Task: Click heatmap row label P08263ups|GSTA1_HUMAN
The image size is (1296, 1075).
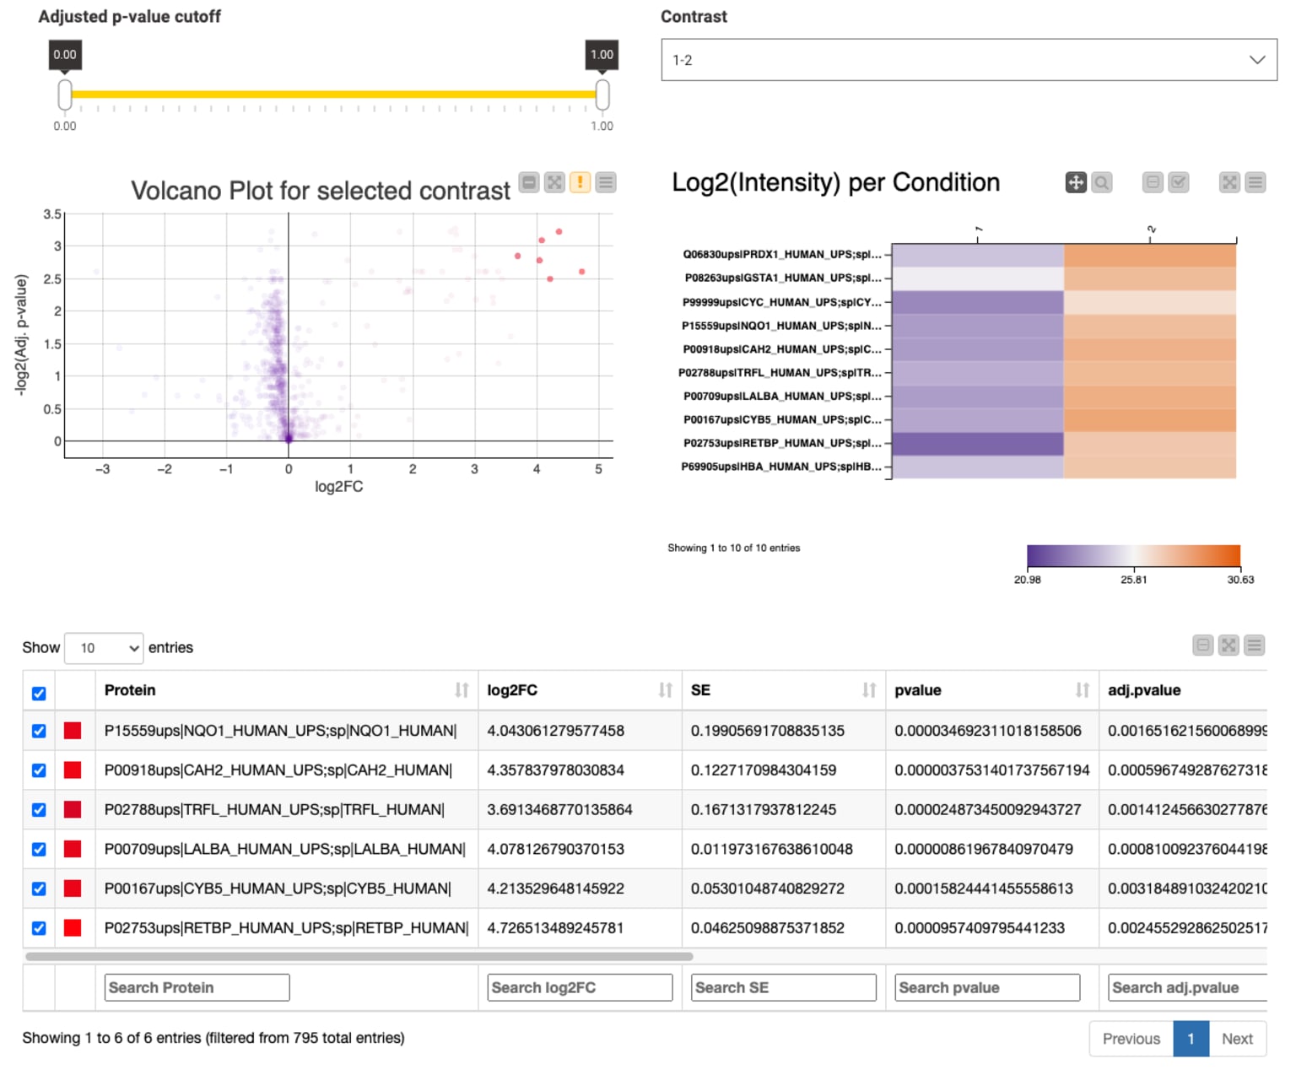Action: coord(783,278)
